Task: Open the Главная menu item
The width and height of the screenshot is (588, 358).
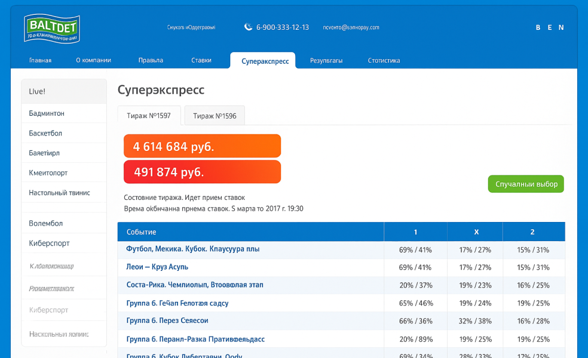Action: (x=40, y=60)
